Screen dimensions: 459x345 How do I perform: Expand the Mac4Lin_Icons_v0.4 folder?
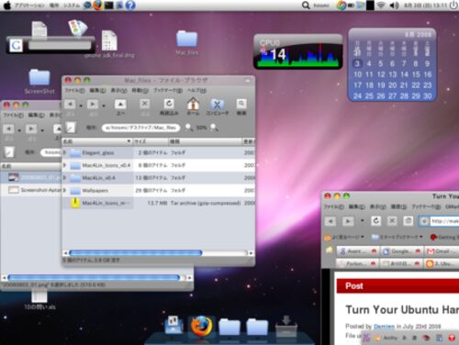pos(65,165)
